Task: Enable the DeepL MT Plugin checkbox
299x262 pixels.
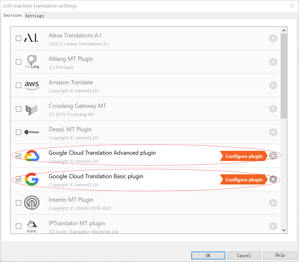Action: click(18, 132)
